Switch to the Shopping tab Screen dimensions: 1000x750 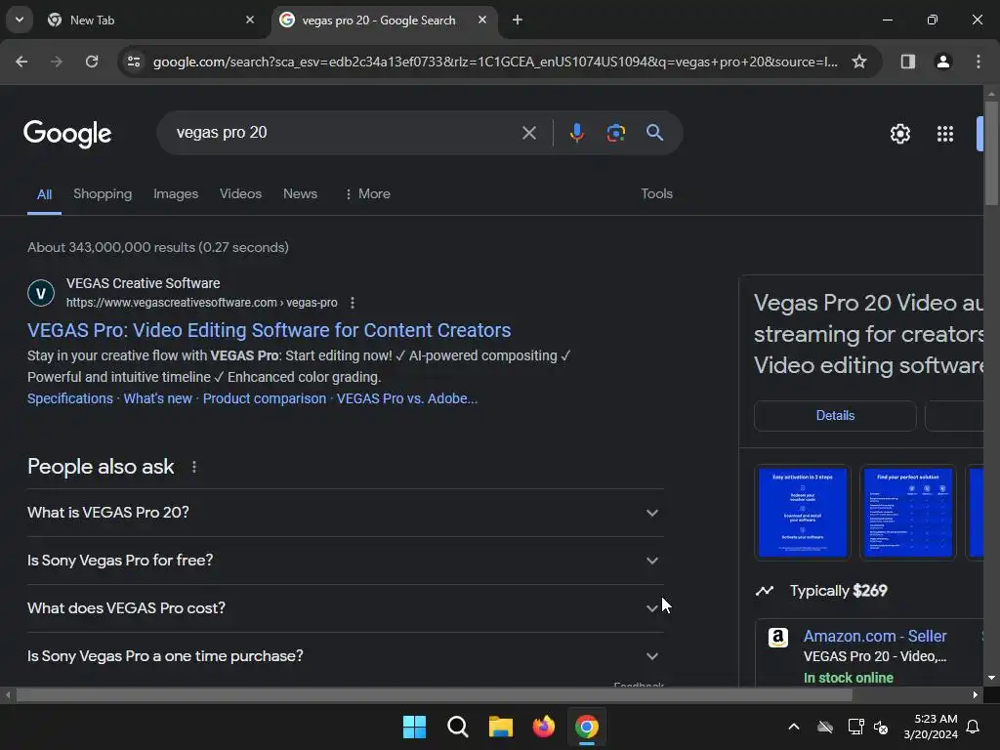(x=103, y=194)
